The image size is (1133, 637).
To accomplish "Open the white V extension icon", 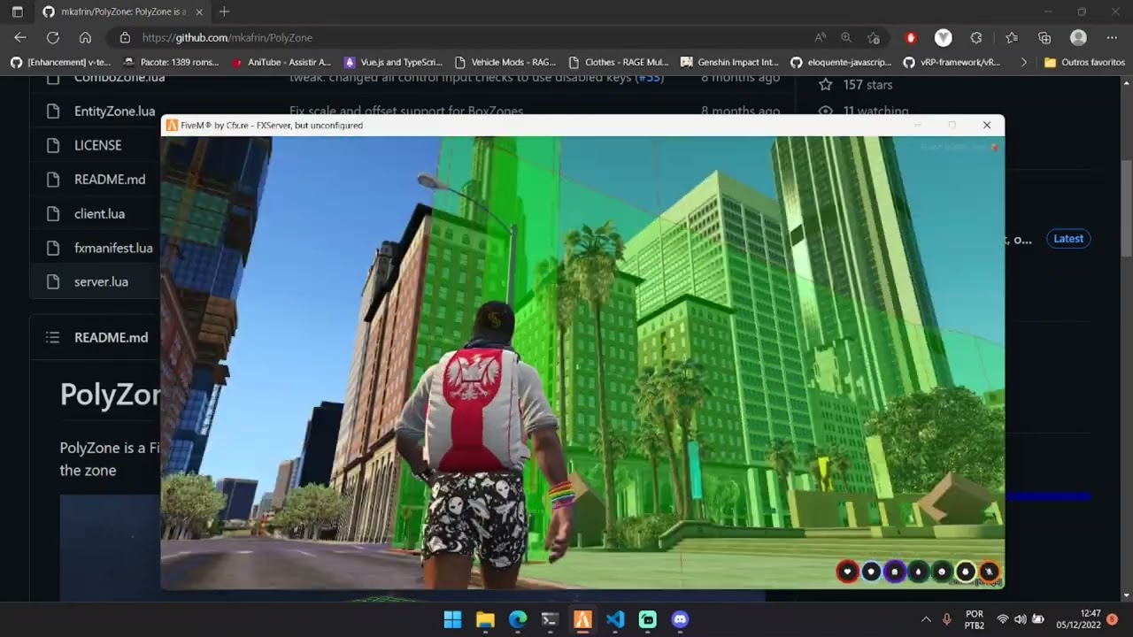I will tap(944, 37).
